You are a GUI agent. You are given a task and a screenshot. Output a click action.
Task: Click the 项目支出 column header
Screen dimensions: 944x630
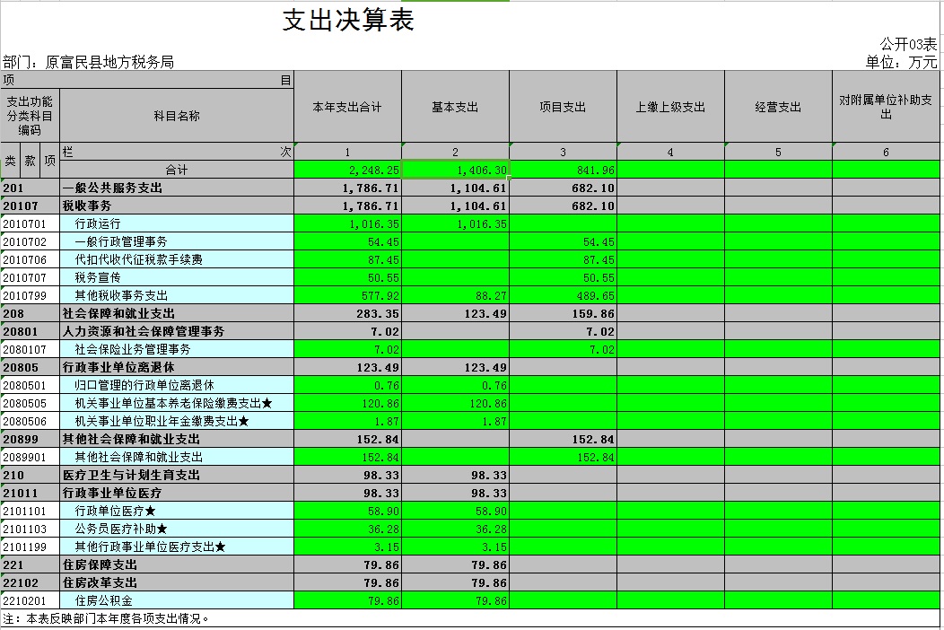[x=563, y=107]
